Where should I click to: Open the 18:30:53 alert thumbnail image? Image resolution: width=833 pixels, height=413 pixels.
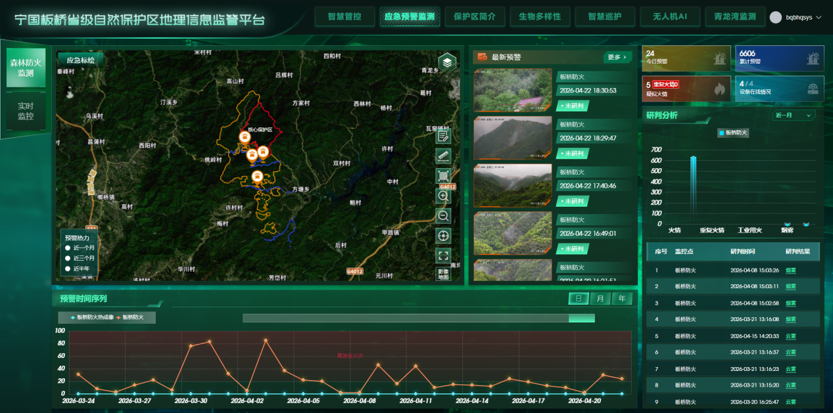512,90
